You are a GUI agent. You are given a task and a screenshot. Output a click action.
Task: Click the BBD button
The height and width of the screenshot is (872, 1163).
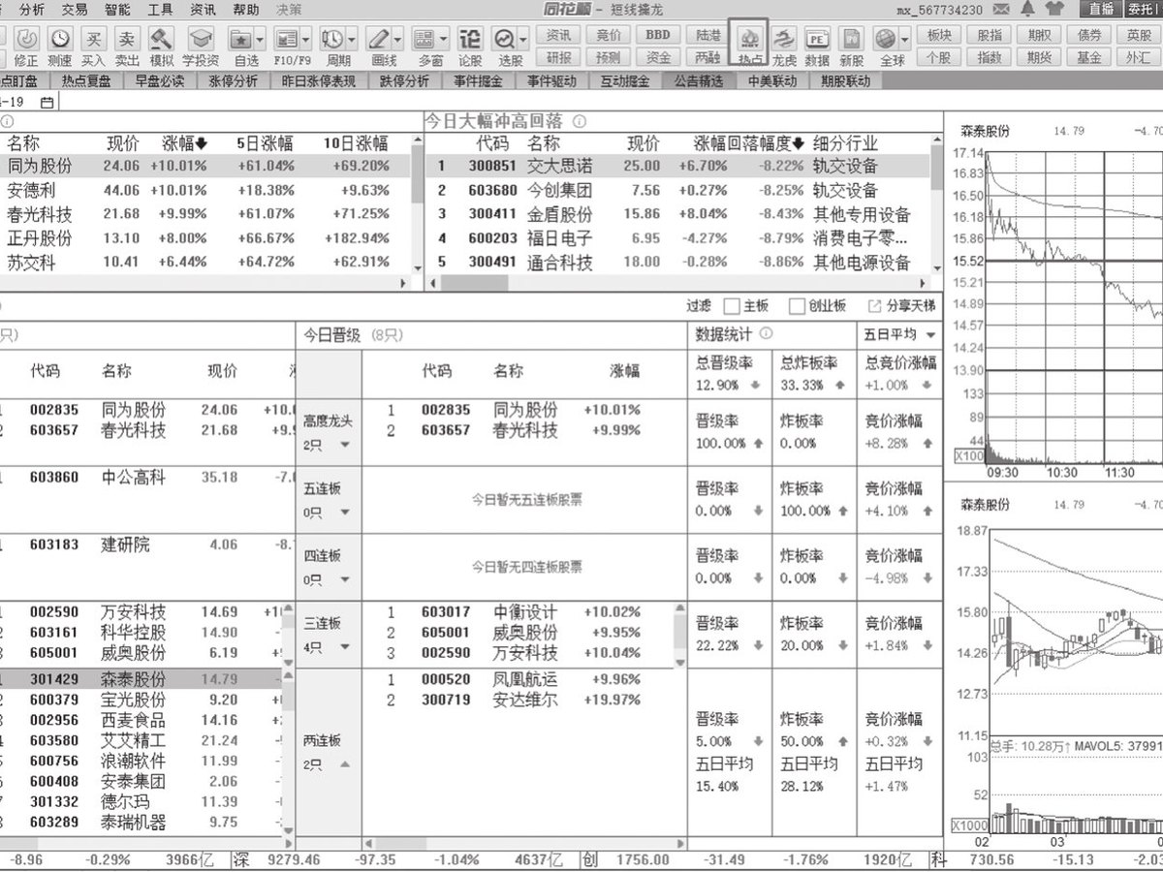coord(658,35)
